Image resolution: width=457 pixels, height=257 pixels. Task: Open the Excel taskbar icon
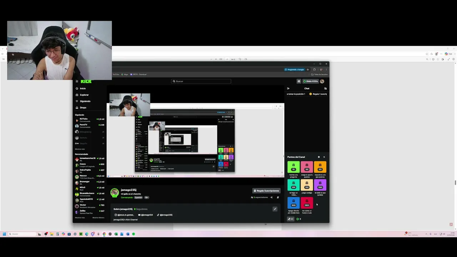coord(116,234)
